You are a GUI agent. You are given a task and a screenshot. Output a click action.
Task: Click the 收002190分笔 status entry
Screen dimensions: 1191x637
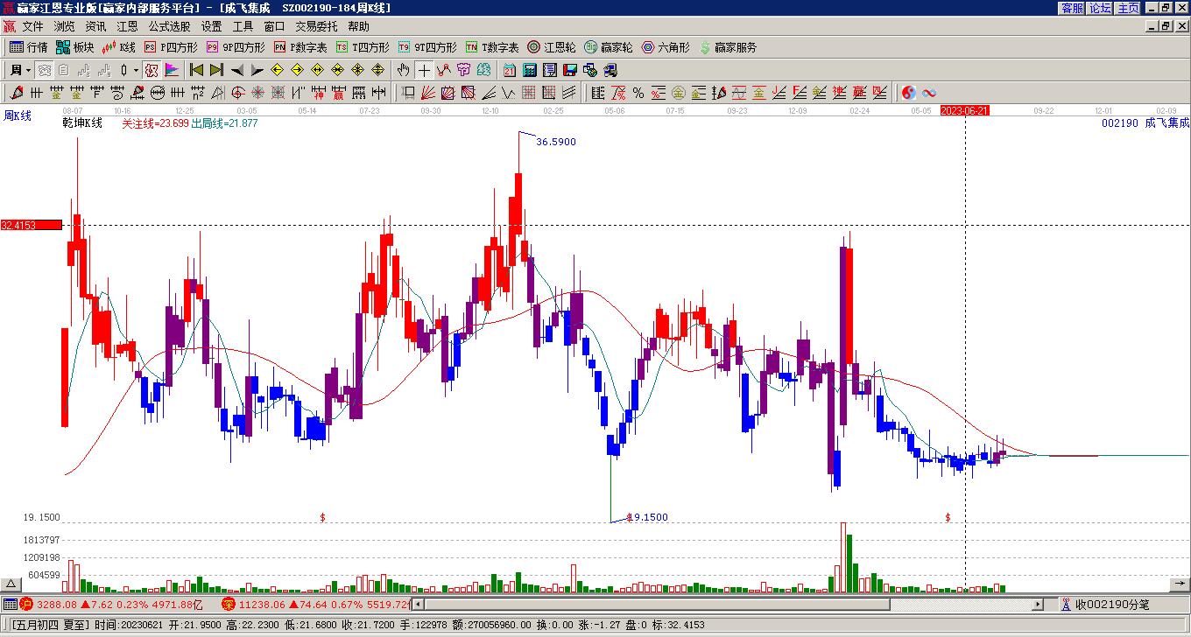click(x=1104, y=605)
